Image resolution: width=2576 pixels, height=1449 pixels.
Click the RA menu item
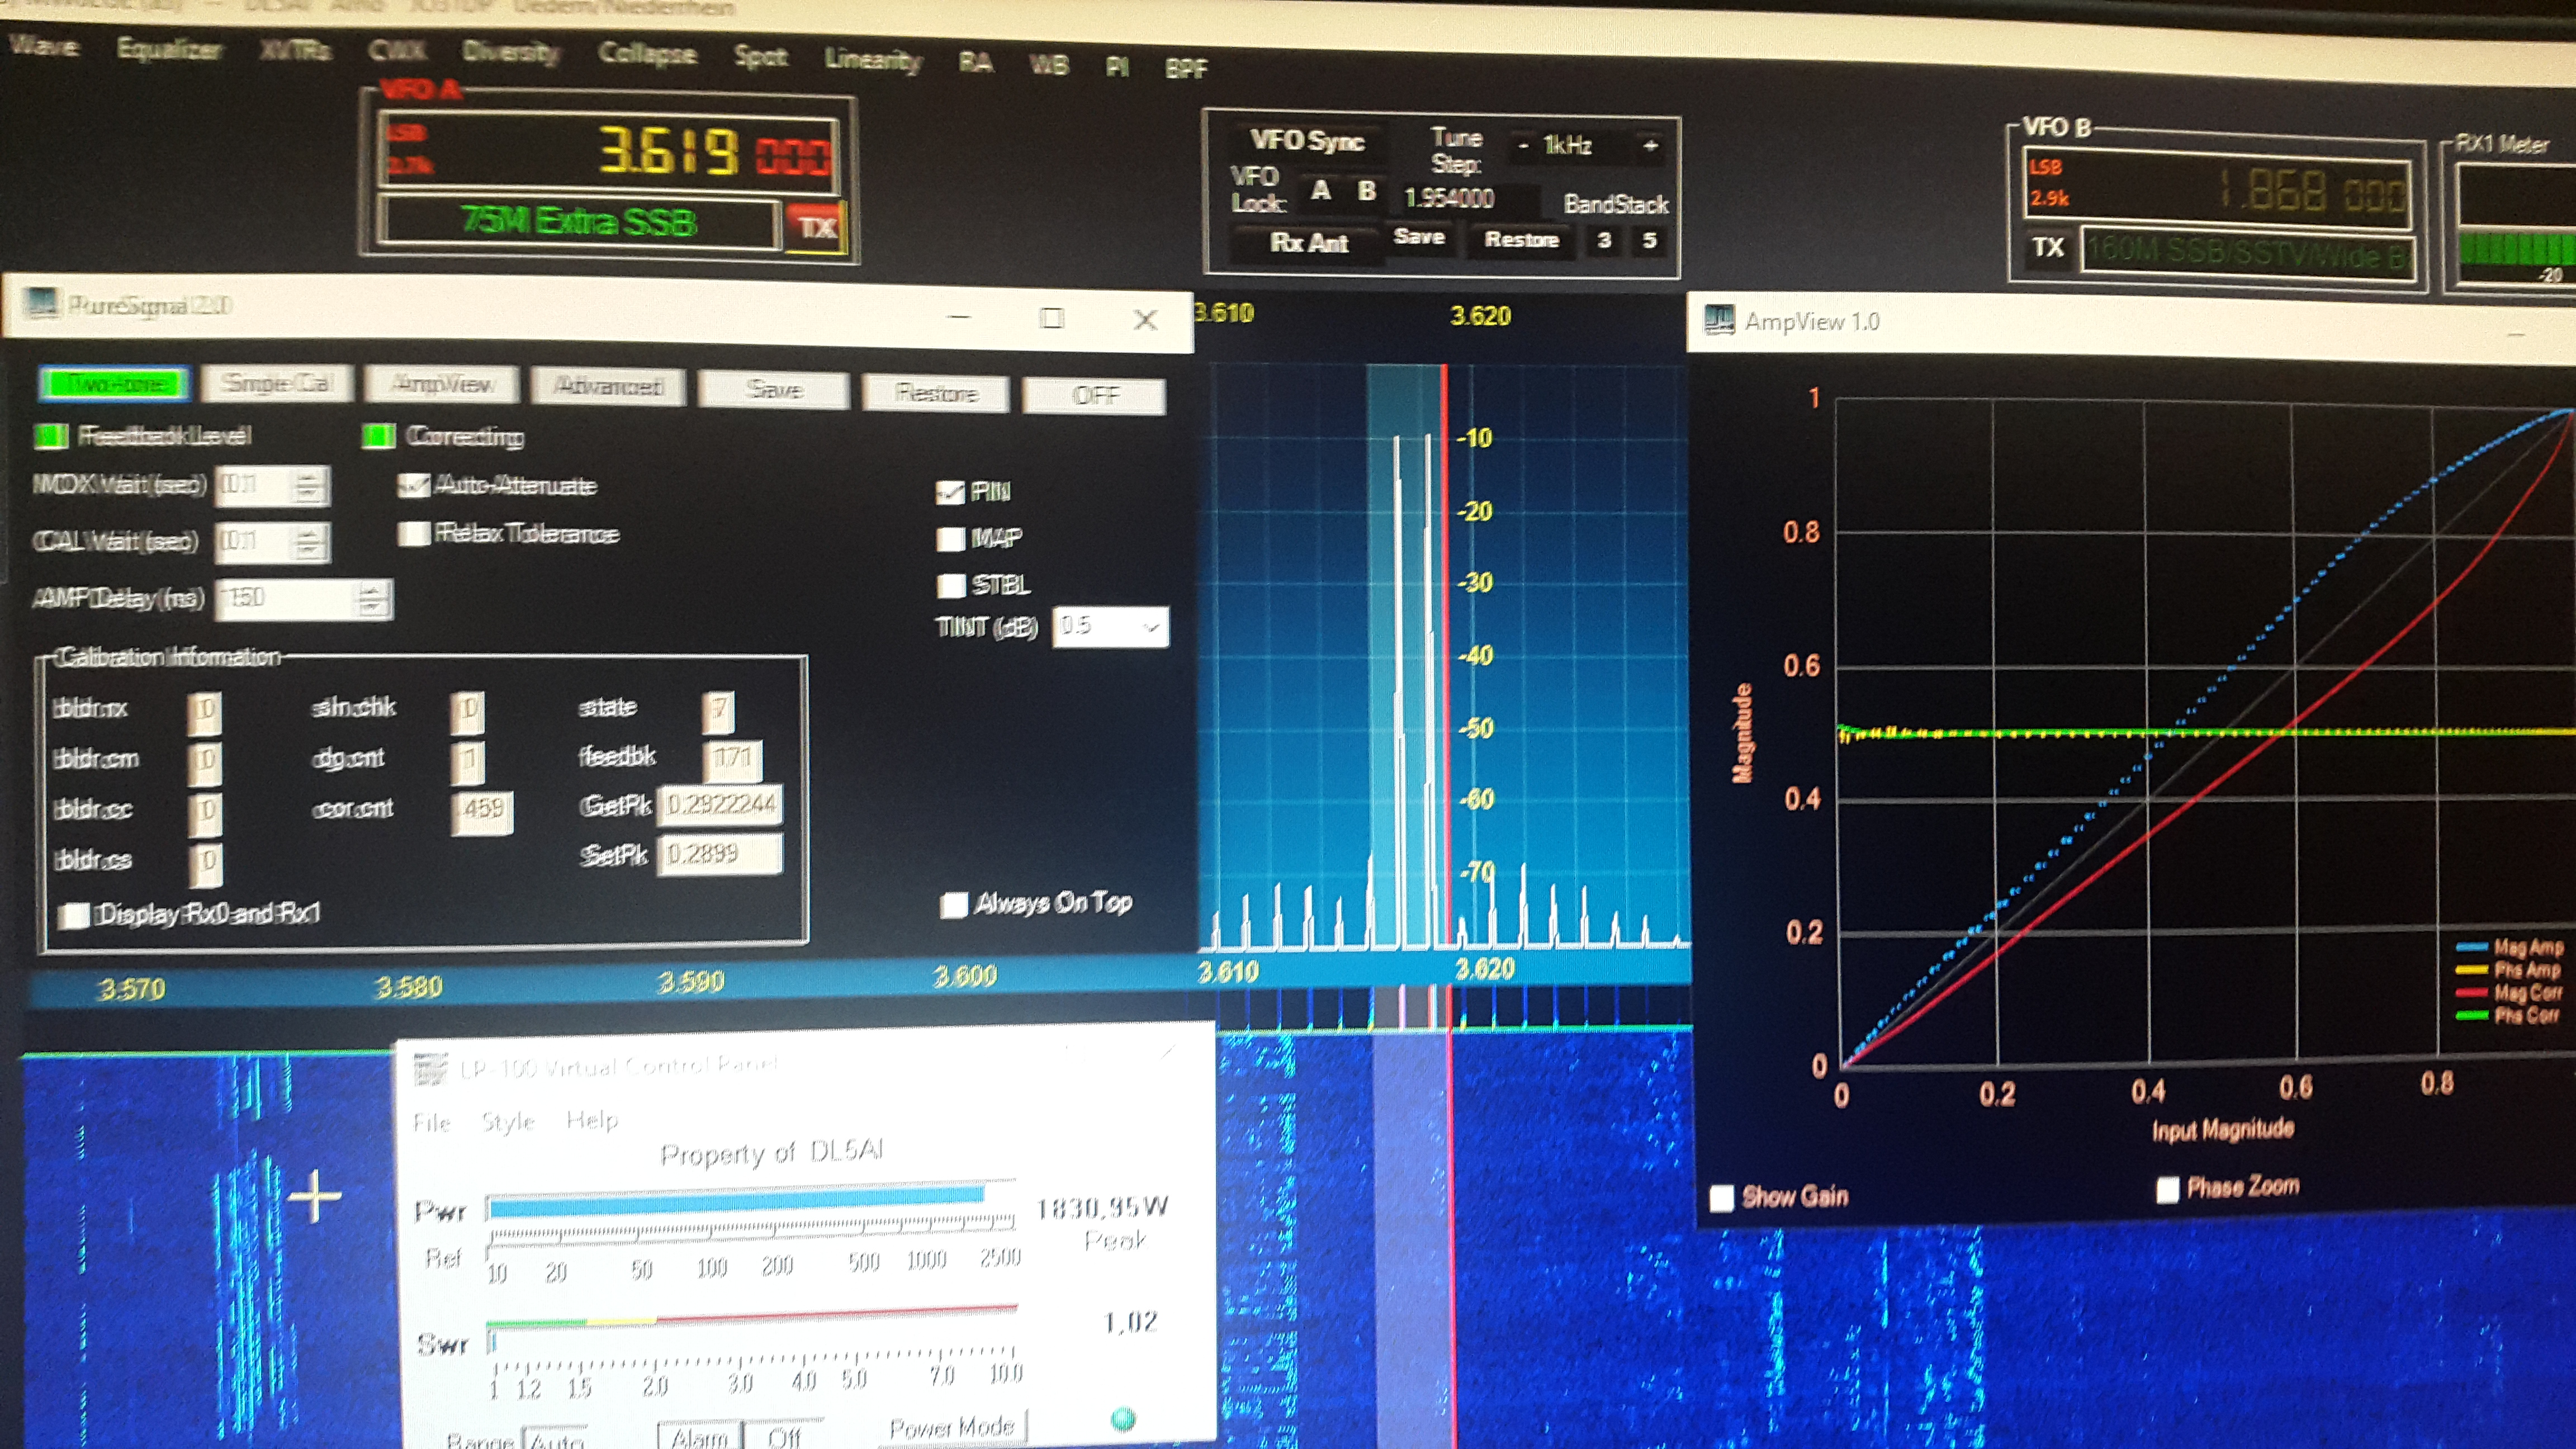(x=975, y=63)
